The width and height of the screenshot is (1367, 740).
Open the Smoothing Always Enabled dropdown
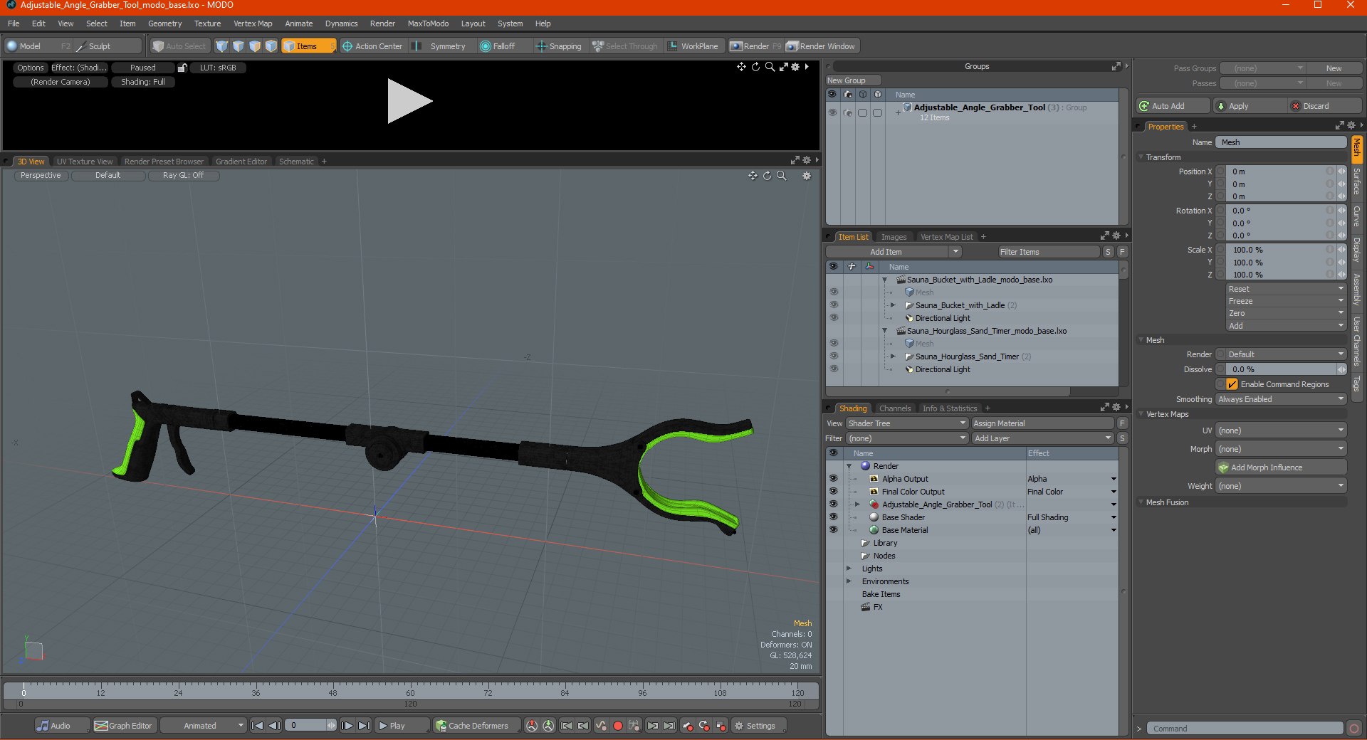[x=1280, y=399]
